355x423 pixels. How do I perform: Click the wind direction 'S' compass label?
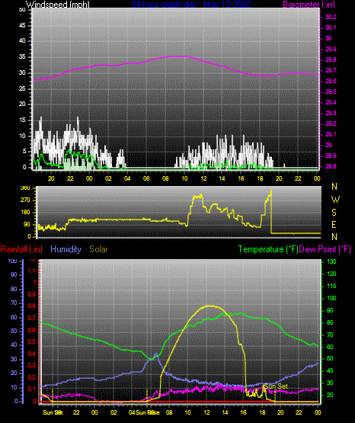(x=334, y=213)
